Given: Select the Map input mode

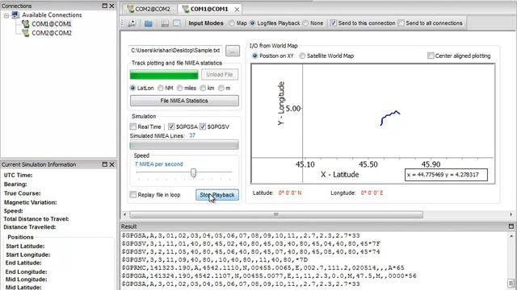Looking at the screenshot, I should 232,23.
